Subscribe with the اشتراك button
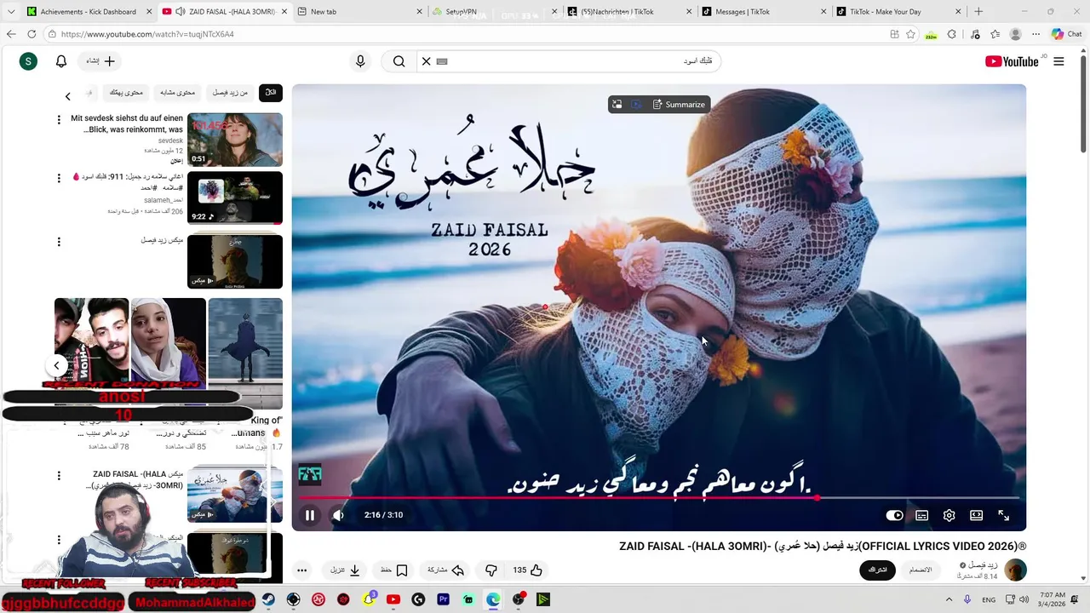 [x=877, y=570]
